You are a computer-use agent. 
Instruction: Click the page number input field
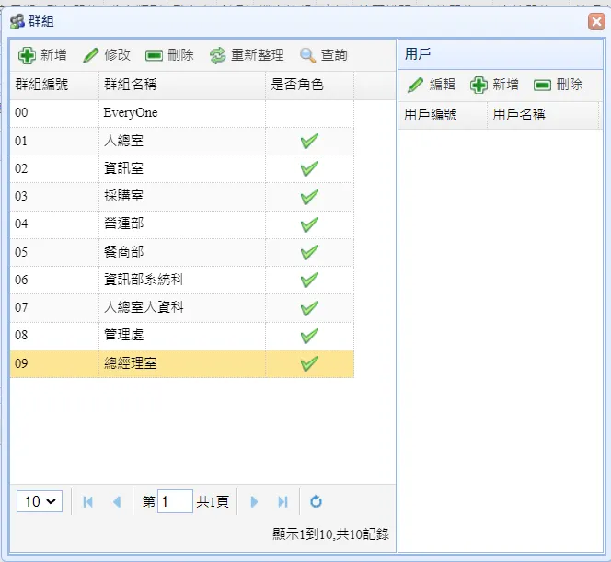(x=175, y=501)
